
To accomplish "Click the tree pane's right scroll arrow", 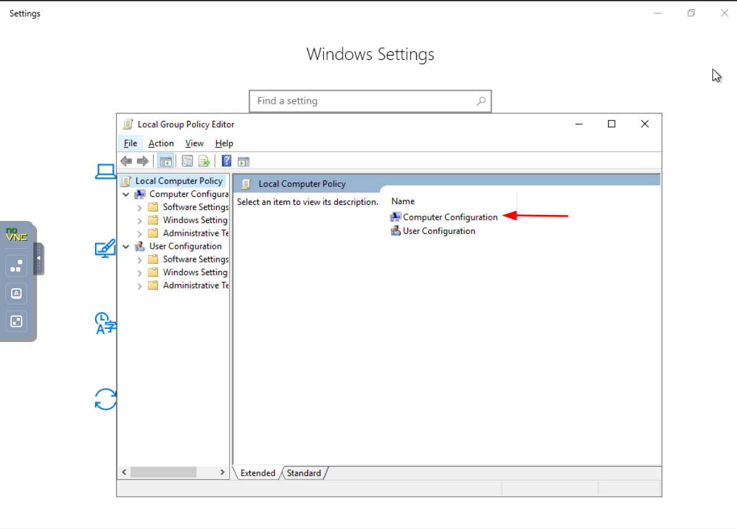I will tap(222, 472).
